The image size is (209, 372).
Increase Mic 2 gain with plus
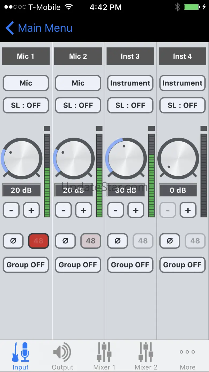click(84, 210)
